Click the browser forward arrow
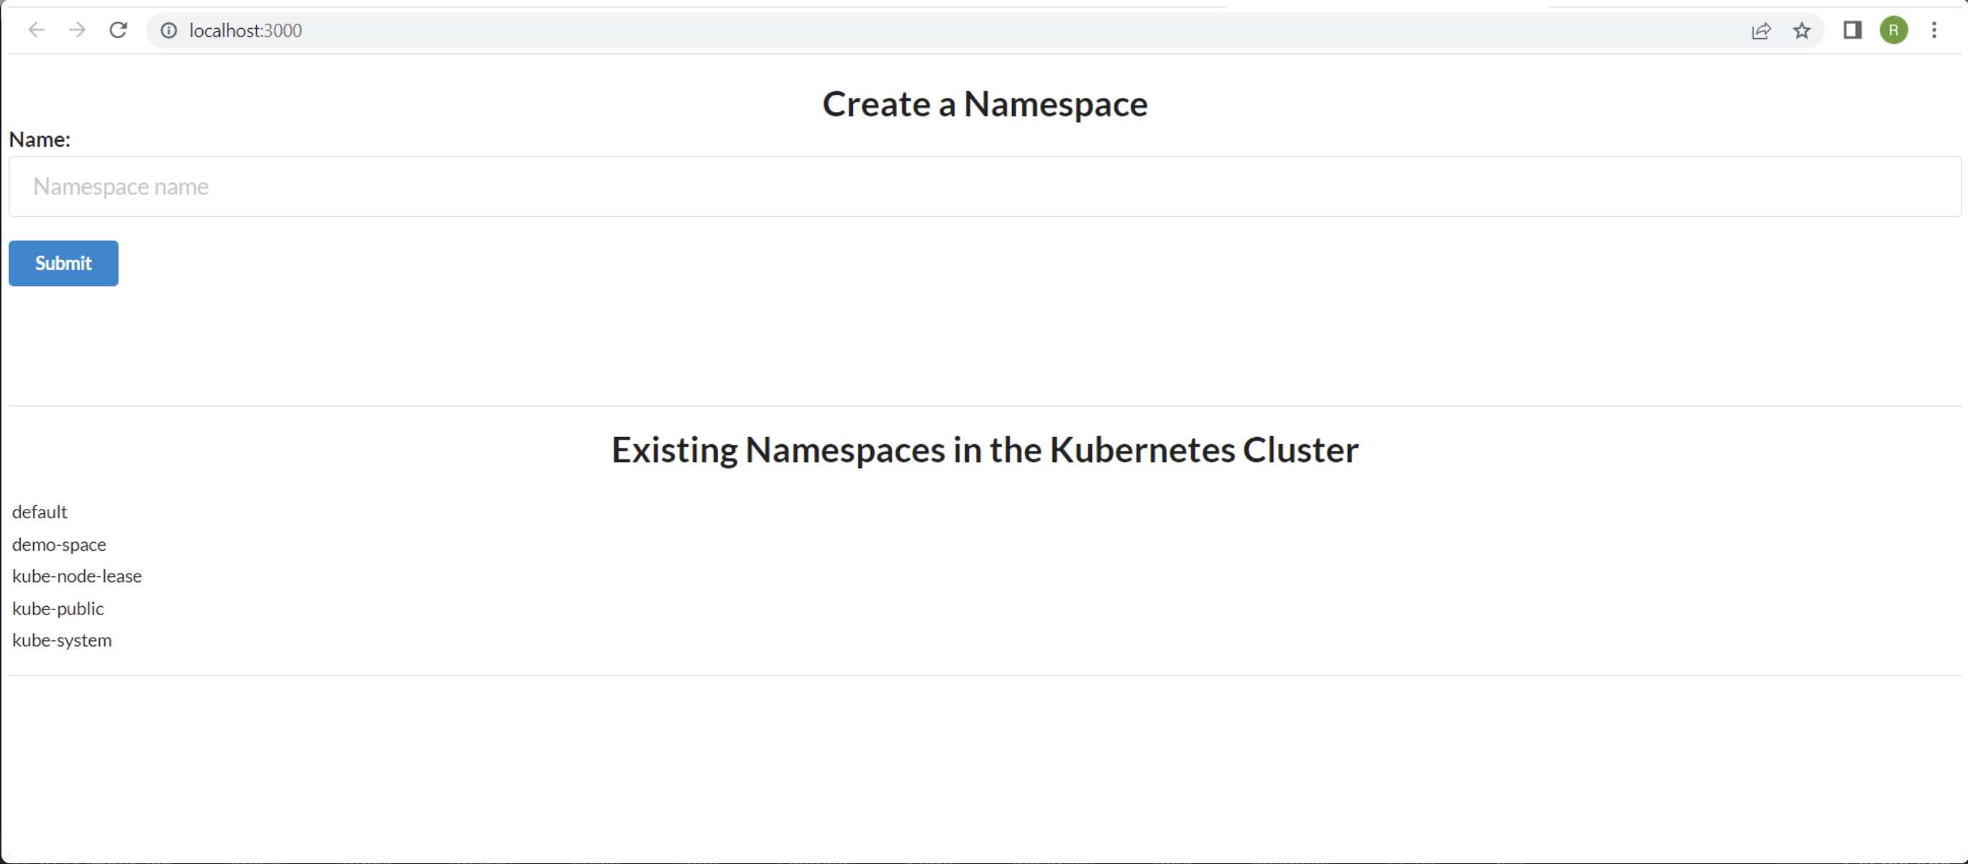 (77, 29)
